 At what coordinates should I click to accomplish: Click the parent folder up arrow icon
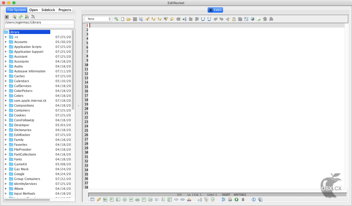click(x=14, y=17)
